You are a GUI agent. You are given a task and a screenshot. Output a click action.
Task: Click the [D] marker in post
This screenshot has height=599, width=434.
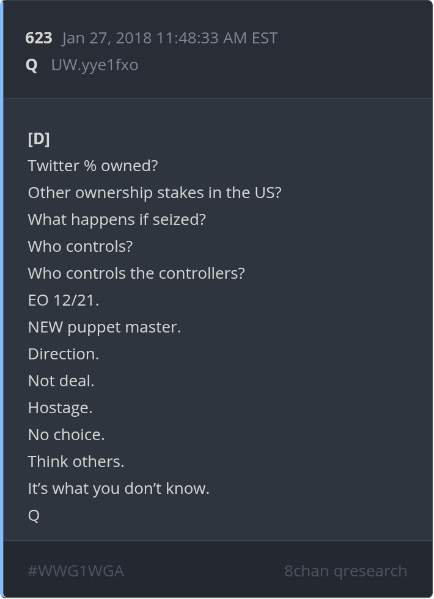coord(39,139)
